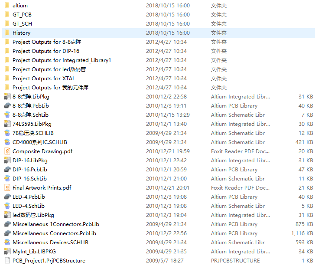Click the CD4000系列IC.SCHLIB file icon
The height and width of the screenshot is (269, 328).
coord(7,142)
